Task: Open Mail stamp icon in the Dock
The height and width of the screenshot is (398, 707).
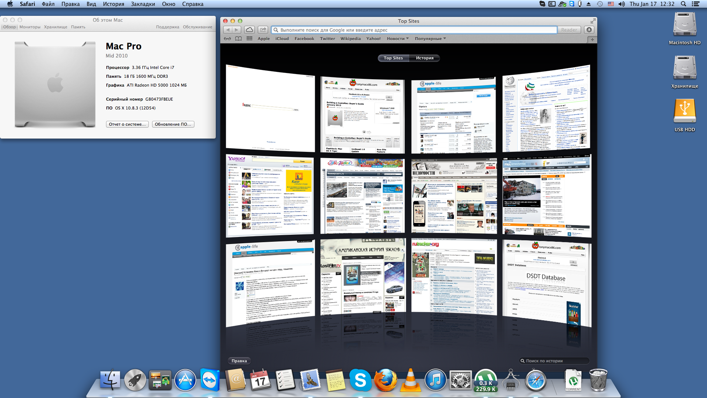Action: click(x=310, y=380)
